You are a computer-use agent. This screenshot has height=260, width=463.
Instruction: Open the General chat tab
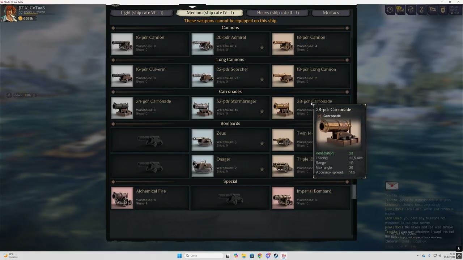(x=392, y=241)
